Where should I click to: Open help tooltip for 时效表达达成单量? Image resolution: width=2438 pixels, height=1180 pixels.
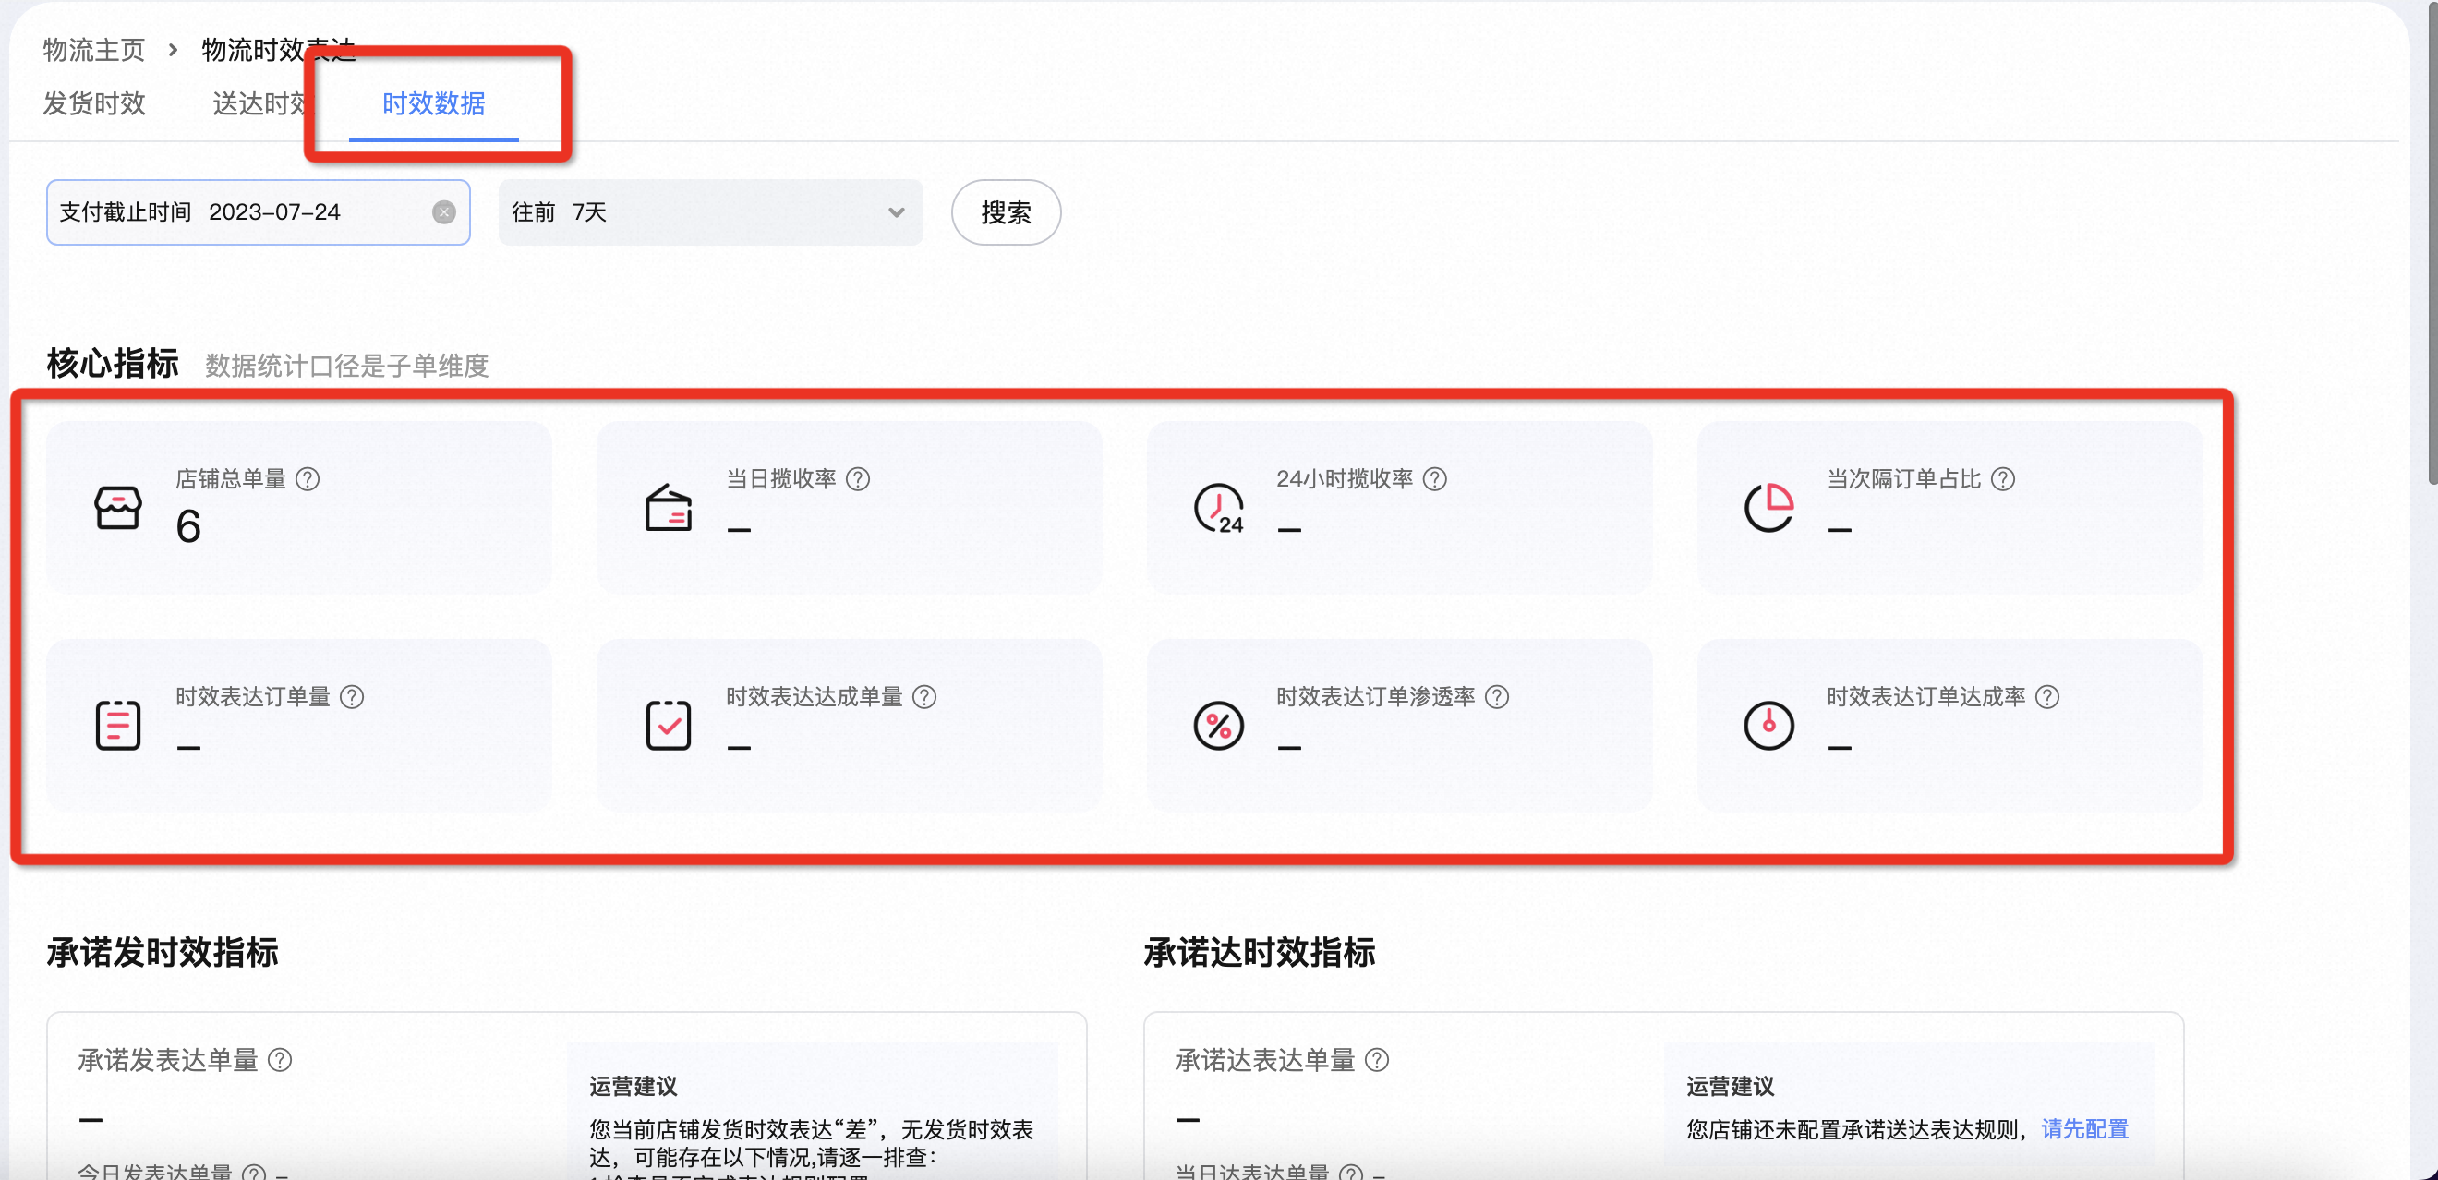click(924, 696)
